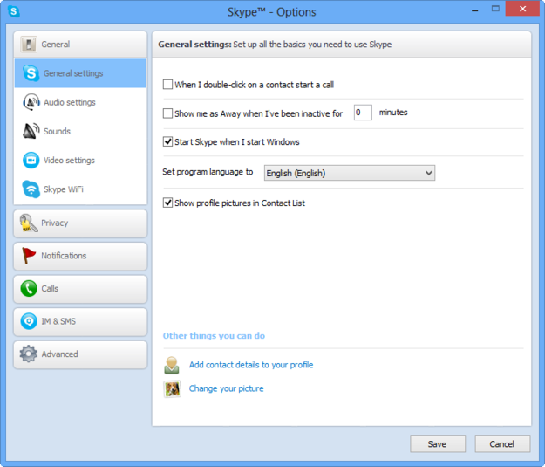Image resolution: width=545 pixels, height=467 pixels.
Task: Expand the Calls category
Action: 80,289
